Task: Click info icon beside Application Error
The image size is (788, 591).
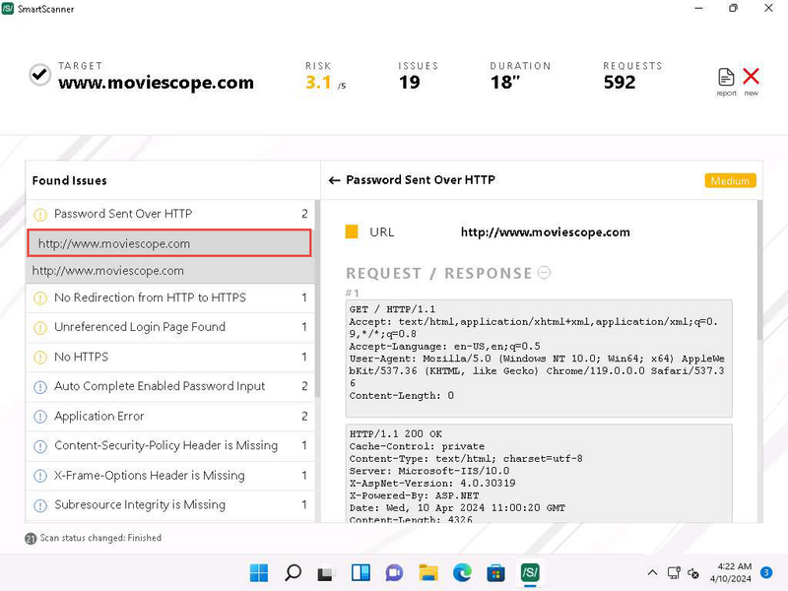Action: click(40, 417)
